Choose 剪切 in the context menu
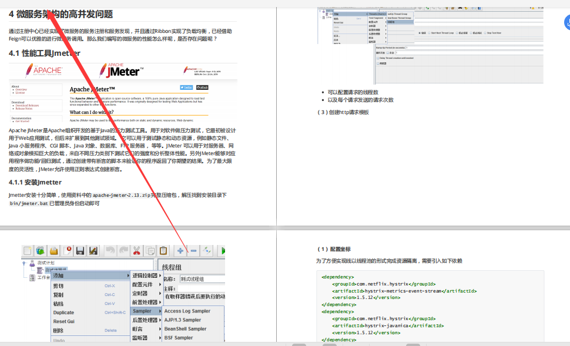Image resolution: width=570 pixels, height=346 pixels. pyautogui.click(x=90, y=286)
